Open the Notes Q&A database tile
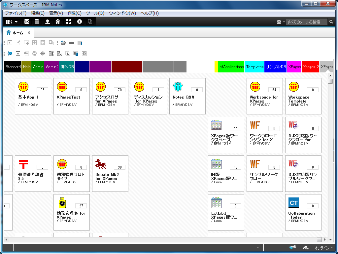Screen dimensions: 338x254 pyautogui.click(x=187, y=96)
